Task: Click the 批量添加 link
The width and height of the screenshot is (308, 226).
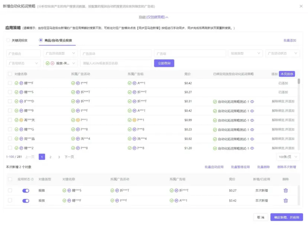Action: (x=290, y=40)
